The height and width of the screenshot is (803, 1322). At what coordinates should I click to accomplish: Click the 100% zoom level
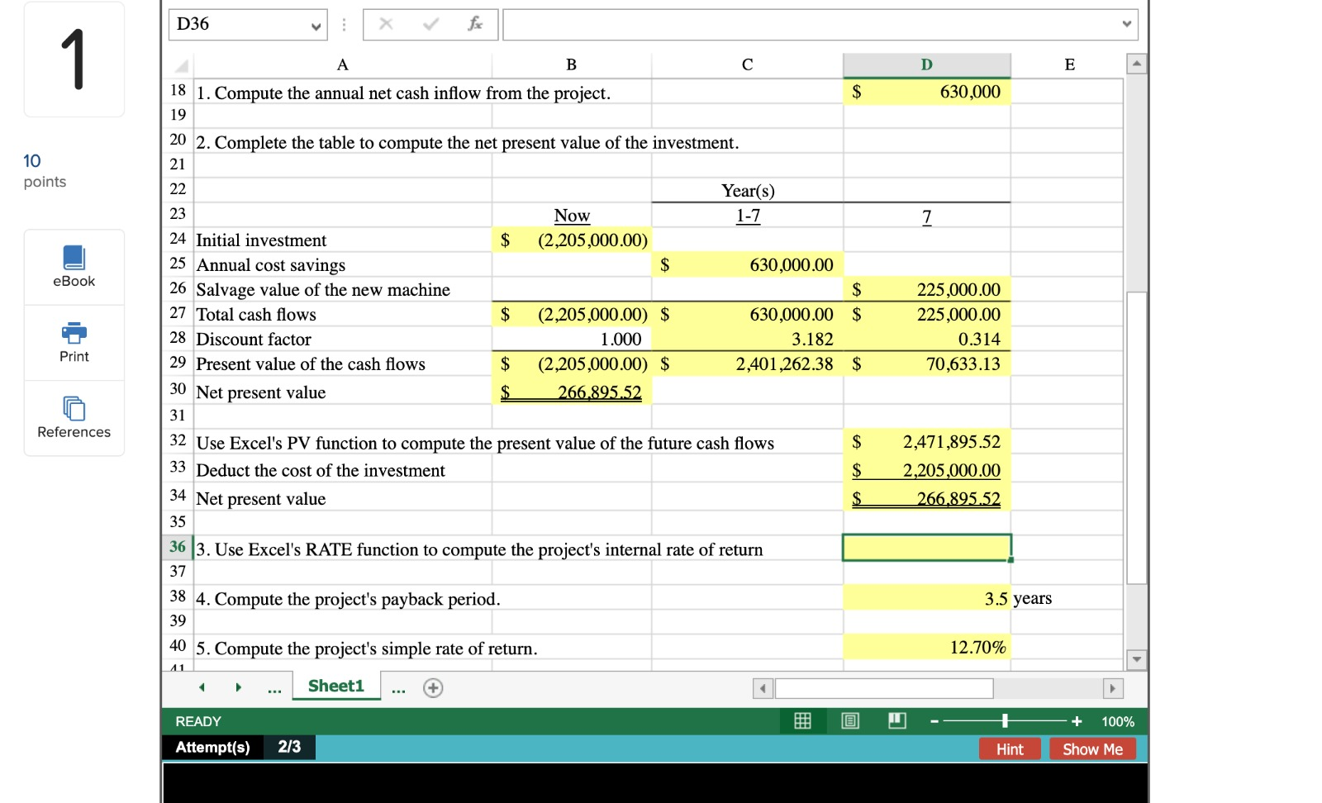coord(1117,721)
